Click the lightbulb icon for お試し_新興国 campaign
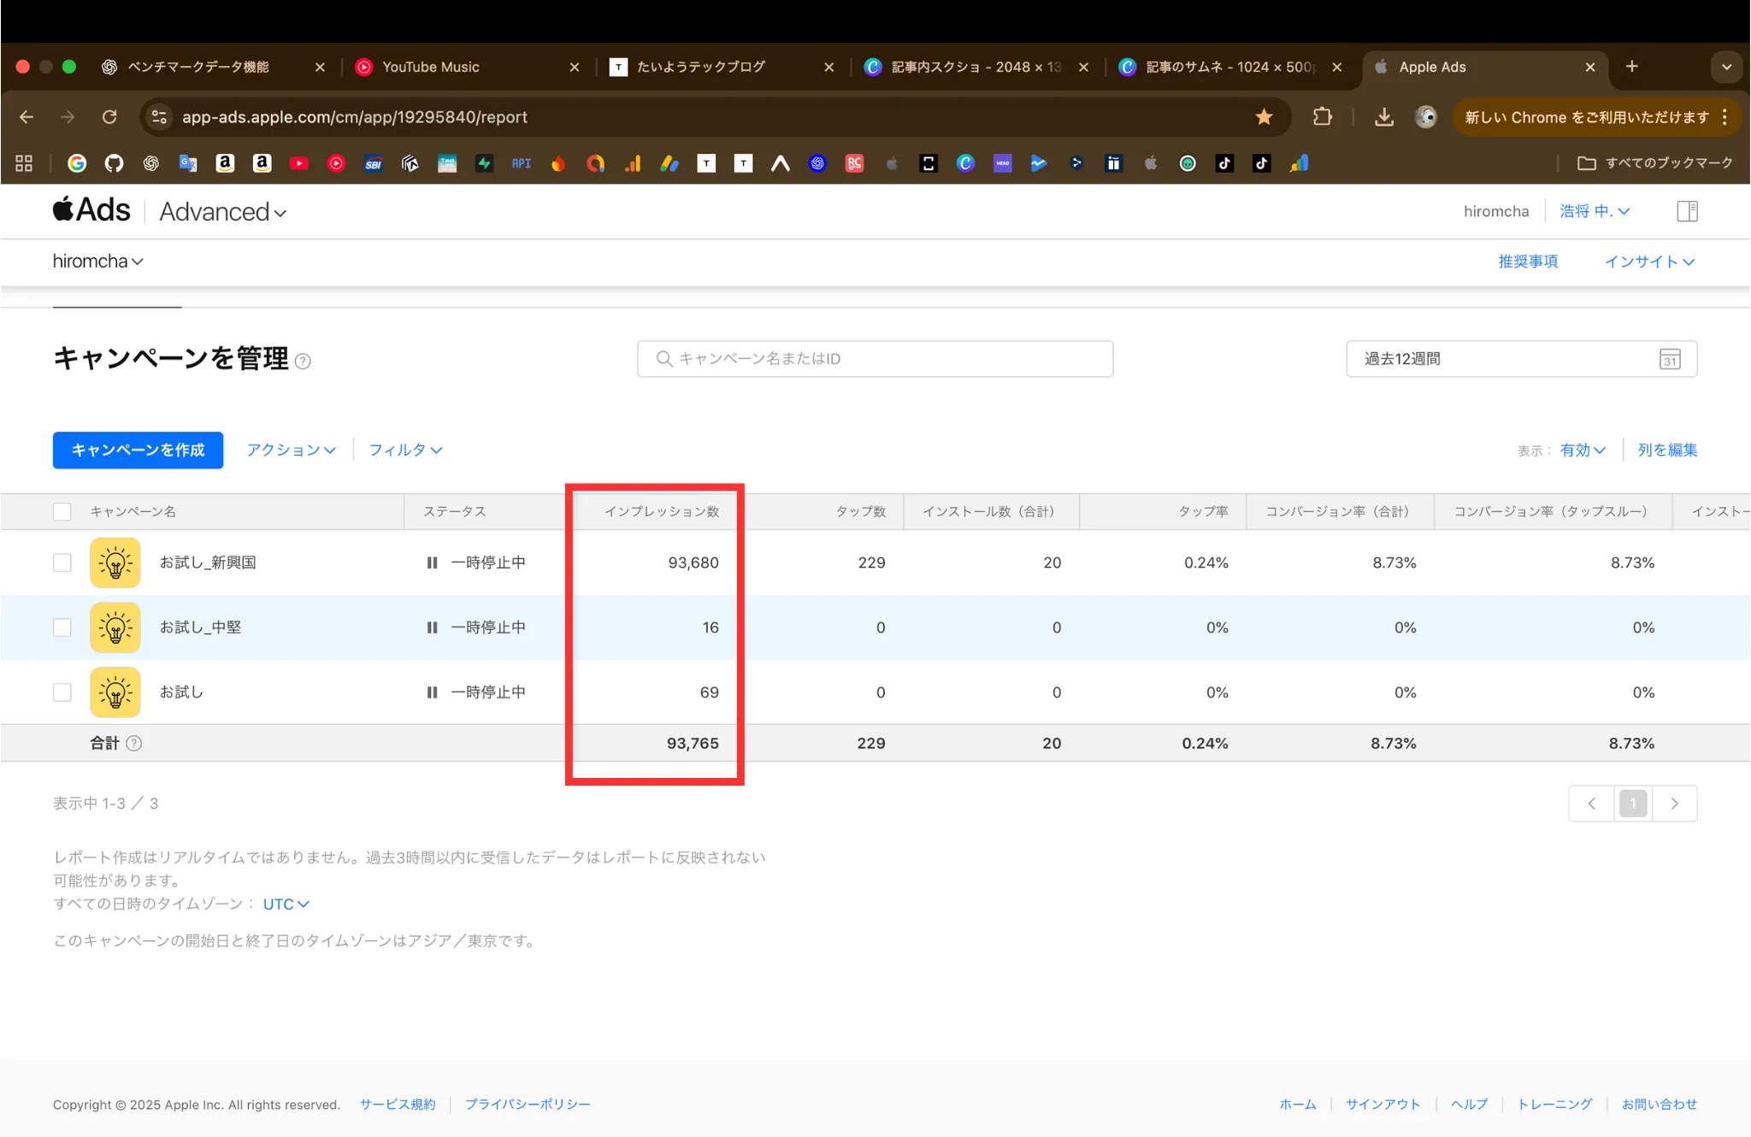The width and height of the screenshot is (1751, 1137). point(115,562)
